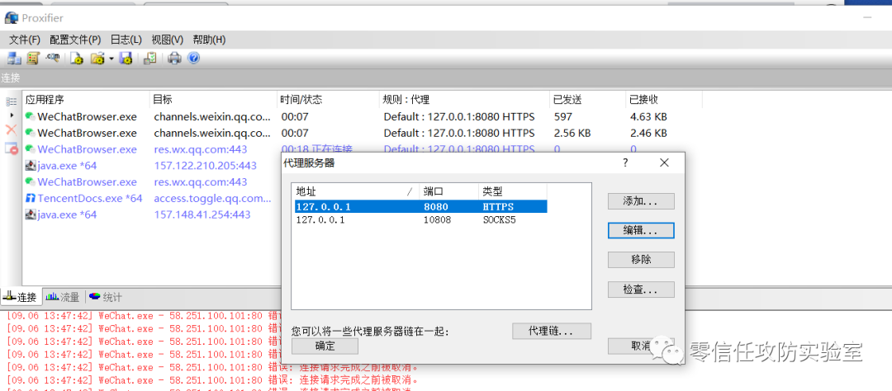Click the 4.63 KB received value

coord(648,117)
